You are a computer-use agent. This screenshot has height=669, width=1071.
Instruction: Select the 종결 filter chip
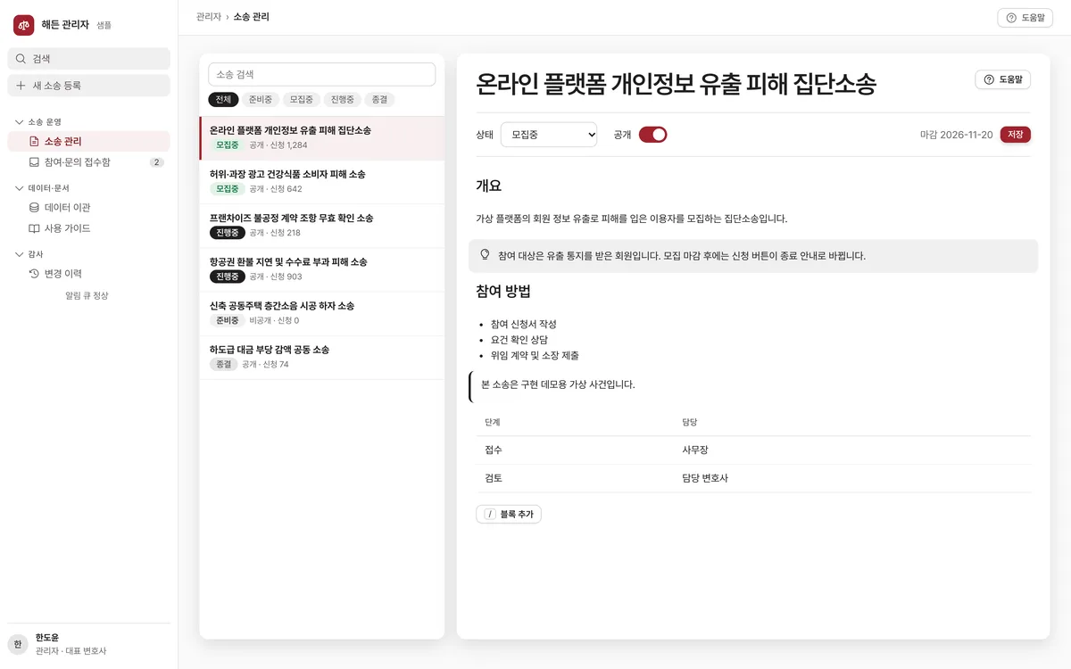(380, 100)
